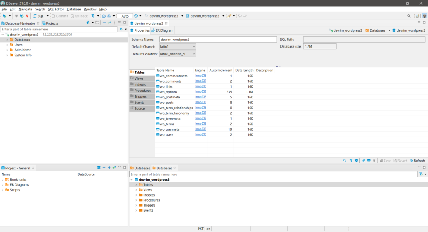The height and width of the screenshot is (232, 428).
Task: Click the folder icon in Database Navigator header
Action: 97,23
